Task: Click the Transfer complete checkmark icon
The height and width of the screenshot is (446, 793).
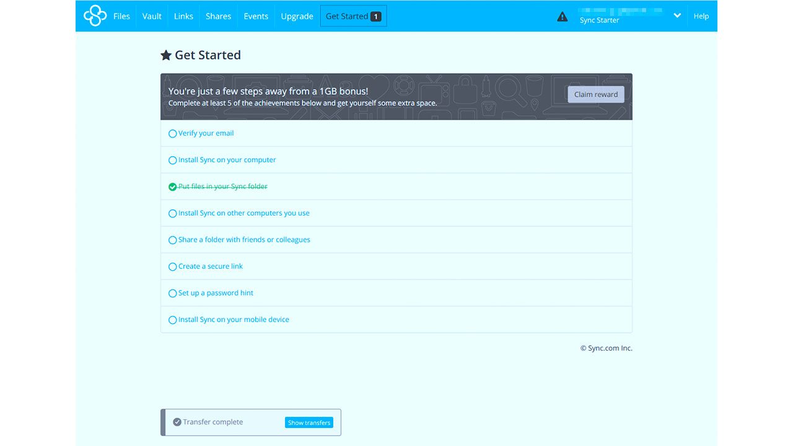Action: click(177, 422)
